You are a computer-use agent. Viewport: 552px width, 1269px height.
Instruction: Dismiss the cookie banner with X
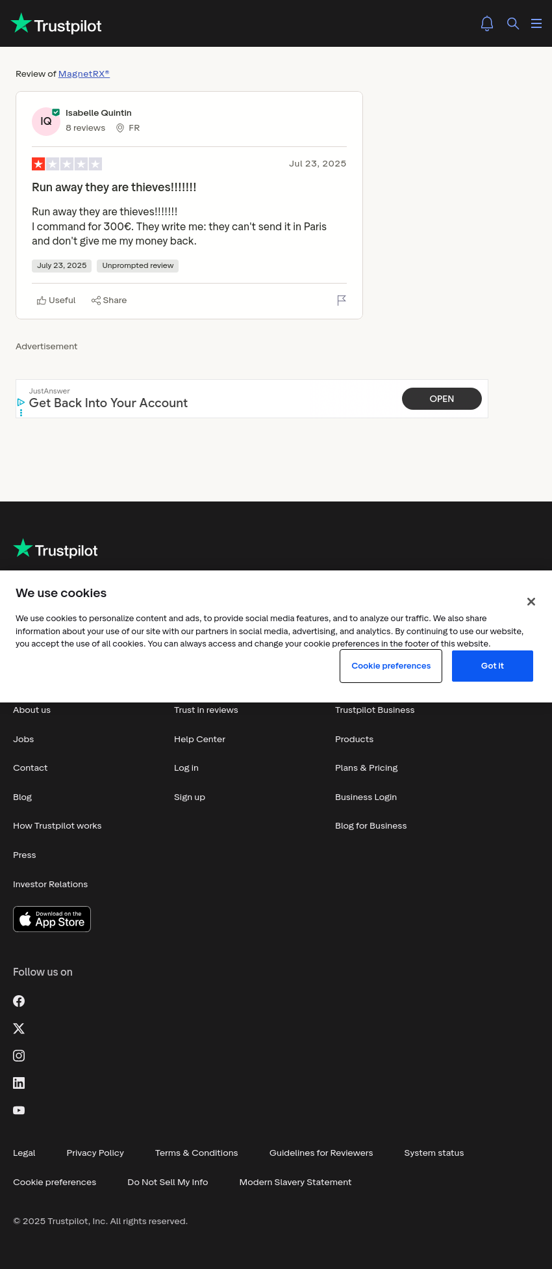(x=531, y=602)
